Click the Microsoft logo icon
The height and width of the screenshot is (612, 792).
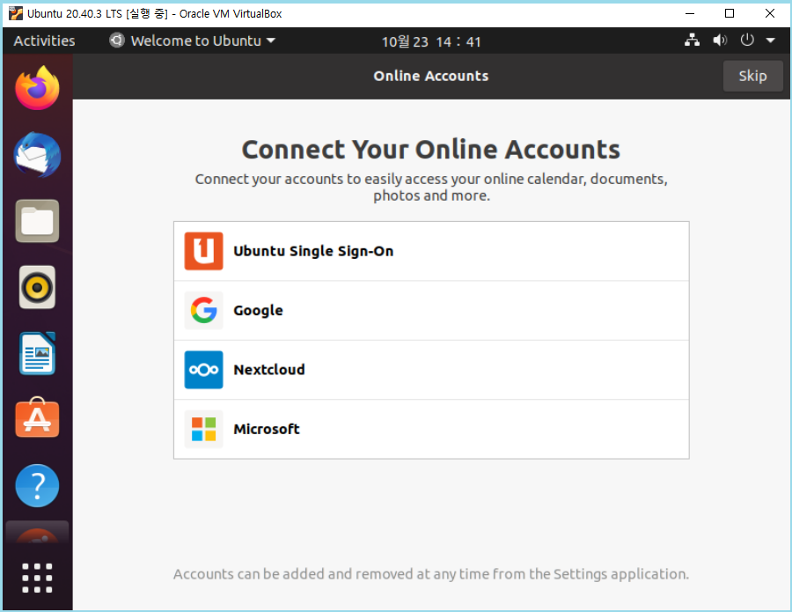click(203, 429)
